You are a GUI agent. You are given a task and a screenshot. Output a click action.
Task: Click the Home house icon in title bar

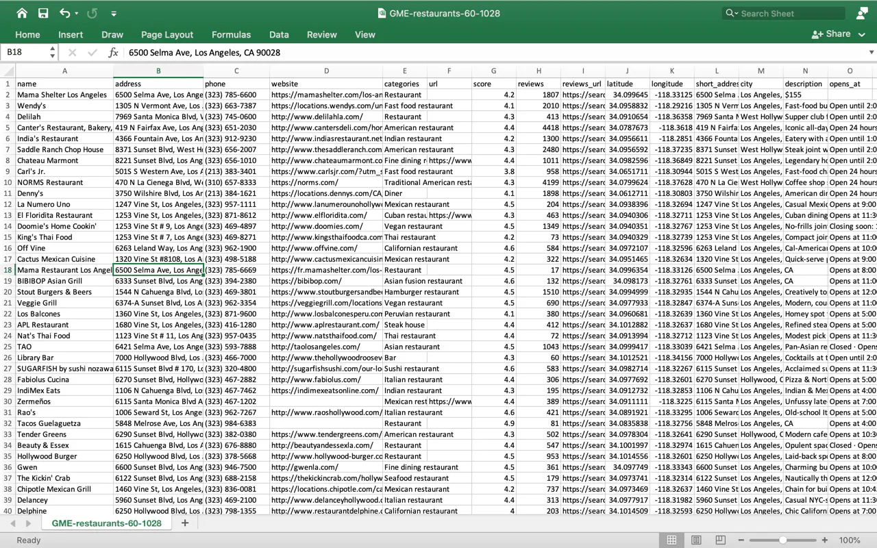tap(22, 13)
